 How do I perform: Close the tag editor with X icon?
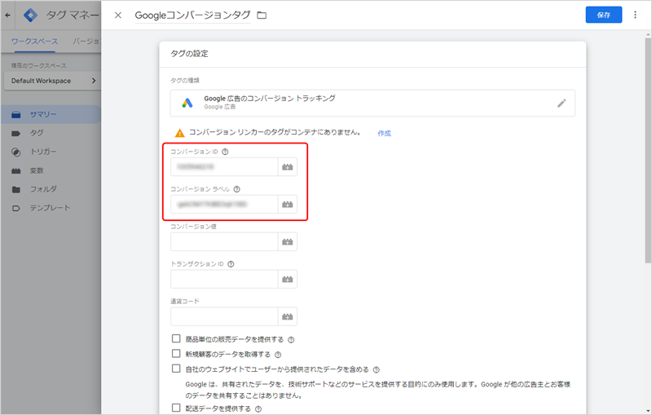(x=118, y=15)
